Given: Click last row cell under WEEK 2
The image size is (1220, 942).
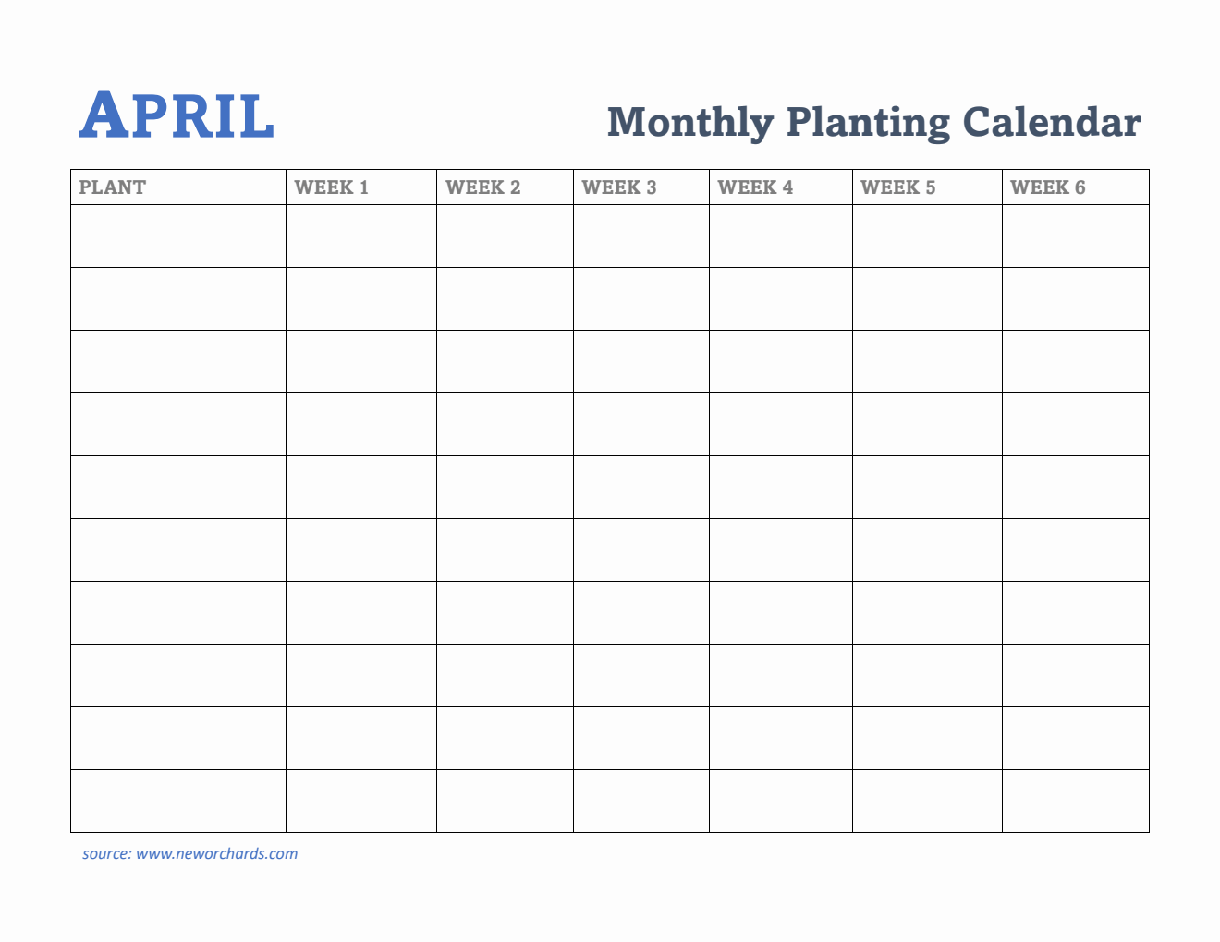Looking at the screenshot, I should click(x=505, y=802).
